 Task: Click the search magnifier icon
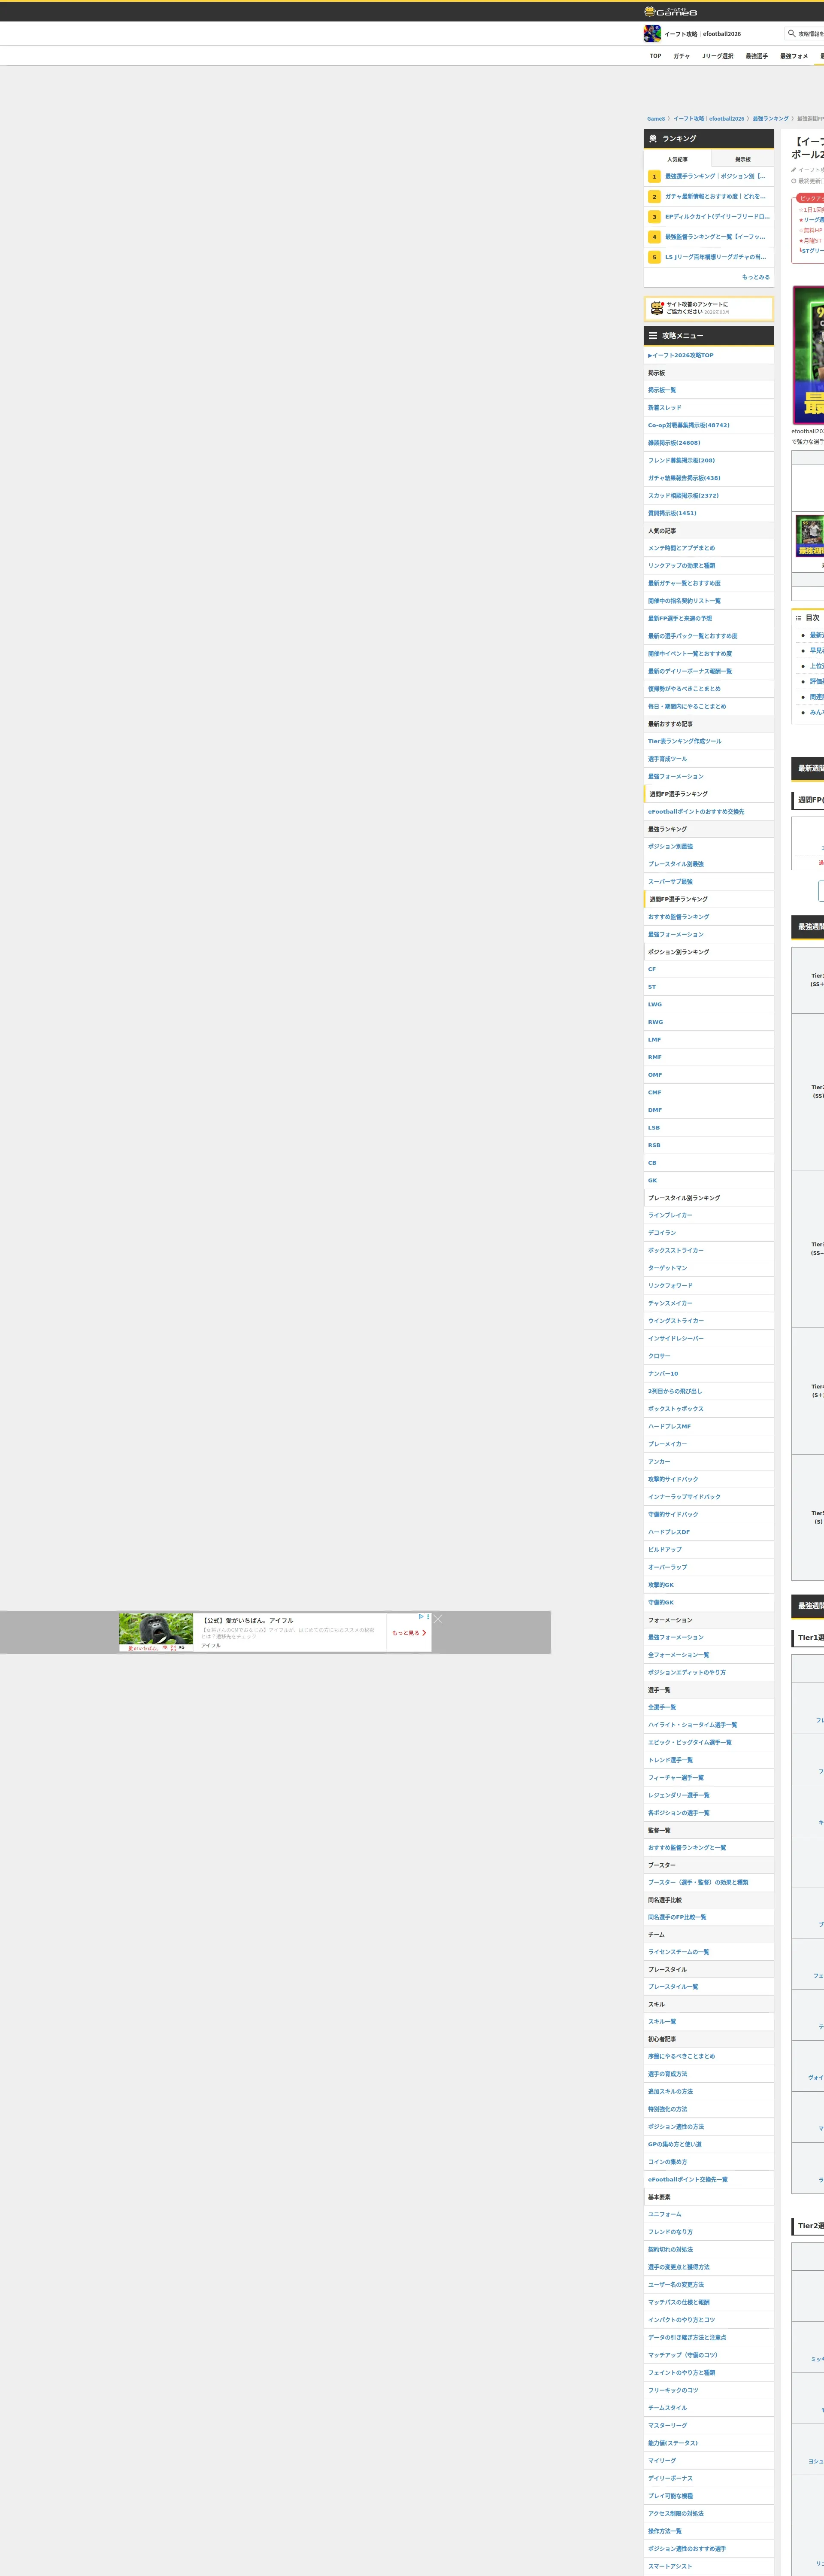(x=791, y=34)
